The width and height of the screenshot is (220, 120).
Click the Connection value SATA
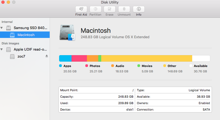pos(206,110)
